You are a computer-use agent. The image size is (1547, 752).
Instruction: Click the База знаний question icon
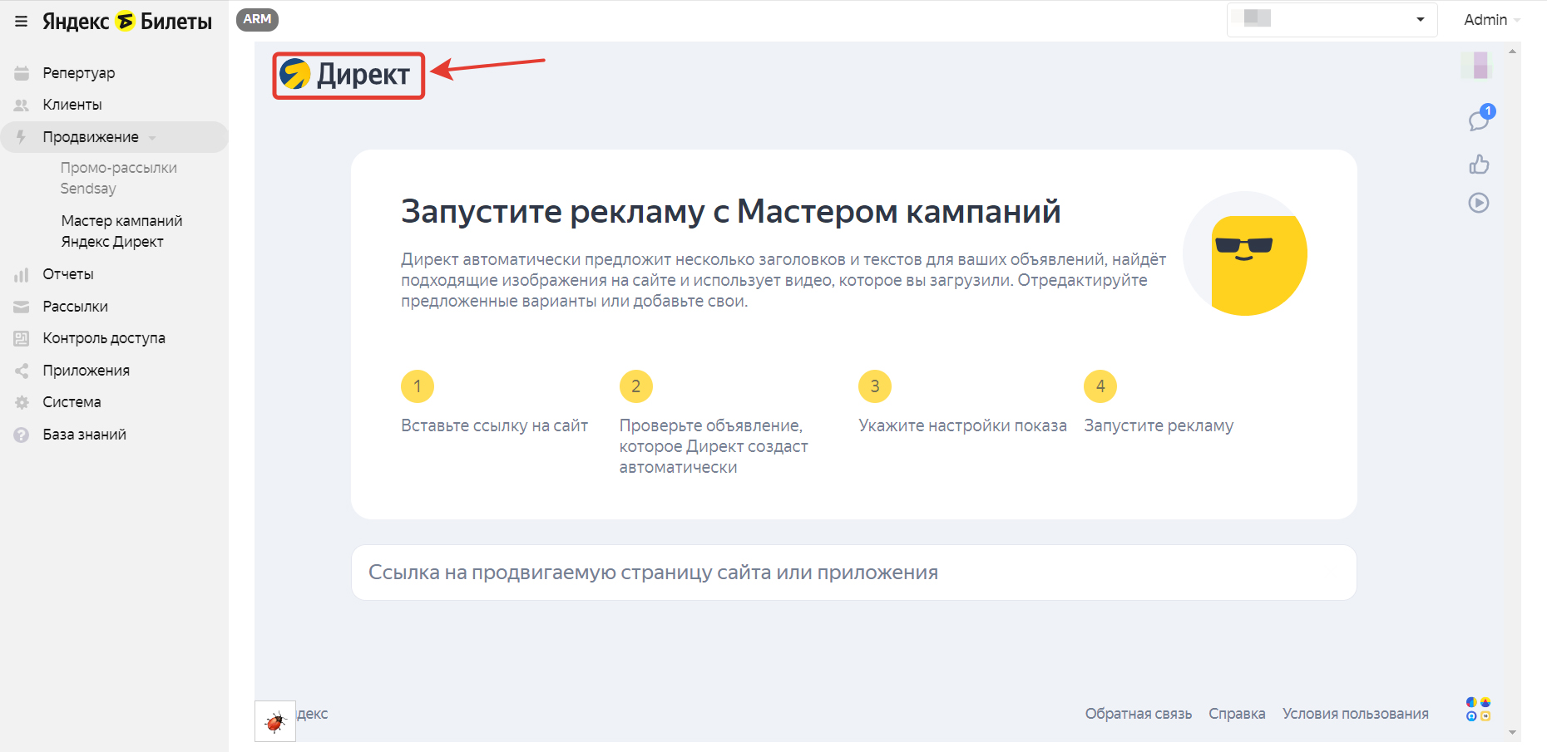coord(22,435)
